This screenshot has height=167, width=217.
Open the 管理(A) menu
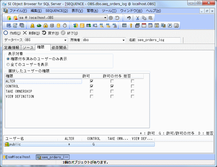pyautogui.click(x=92, y=11)
